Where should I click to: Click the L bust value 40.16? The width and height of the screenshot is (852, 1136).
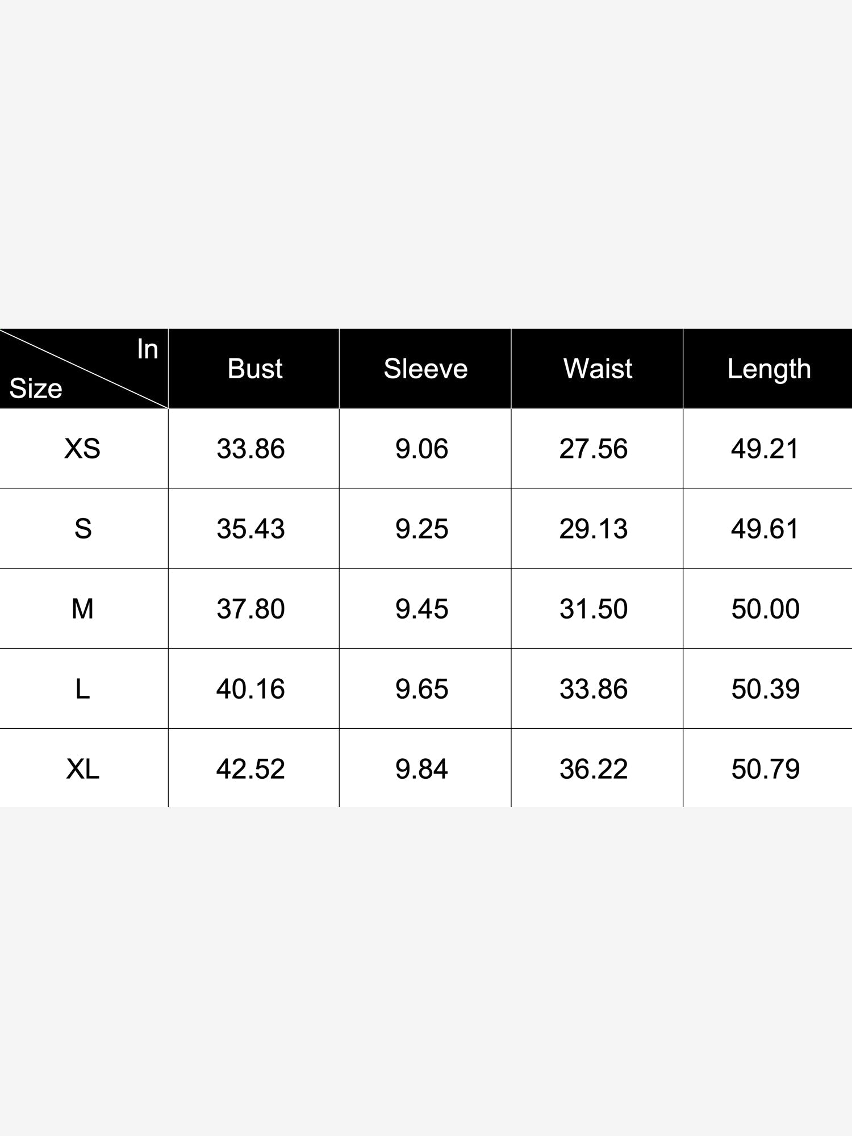tap(250, 689)
